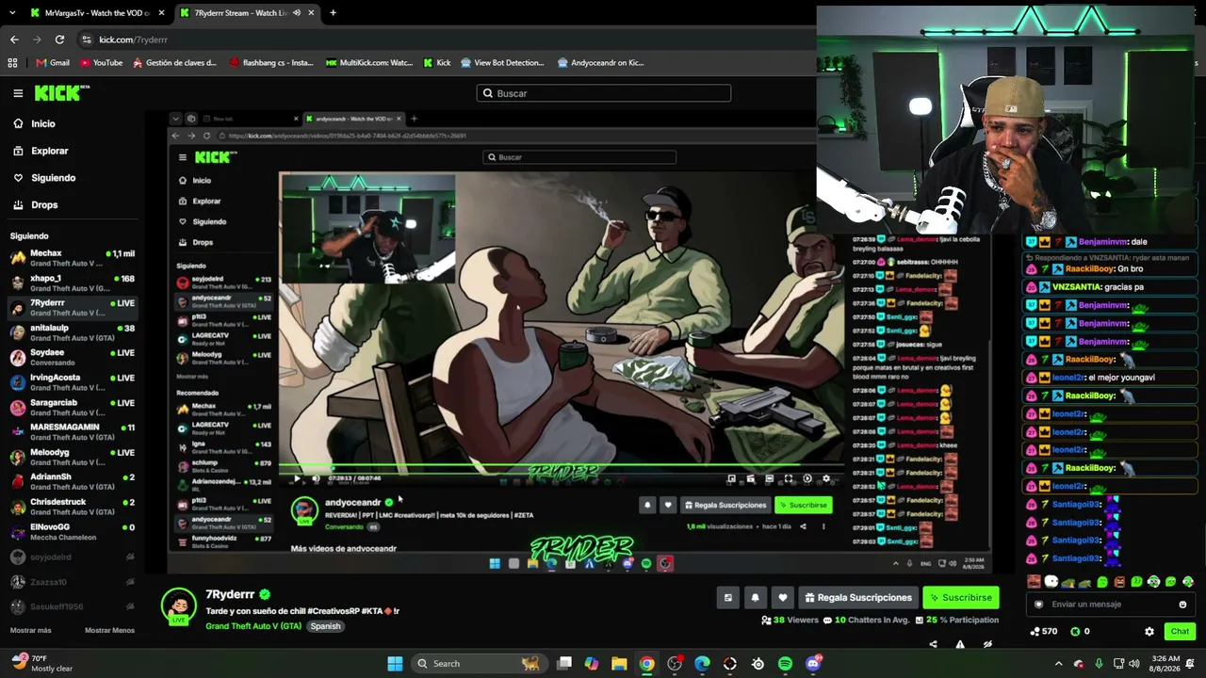The image size is (1206, 678).
Task: Open the flashbang cs bookmark
Action: (271, 63)
